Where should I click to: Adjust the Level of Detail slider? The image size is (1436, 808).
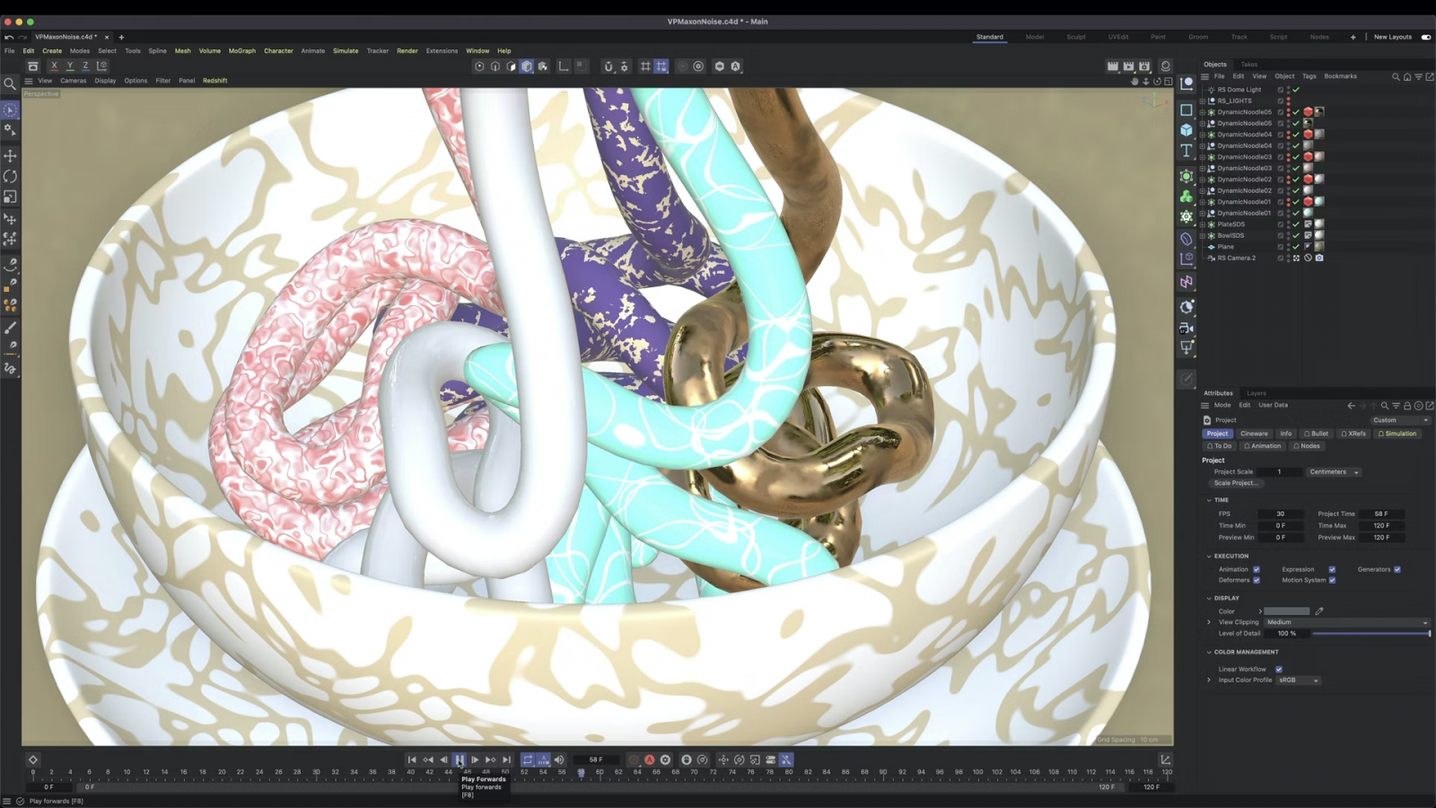tap(1371, 634)
